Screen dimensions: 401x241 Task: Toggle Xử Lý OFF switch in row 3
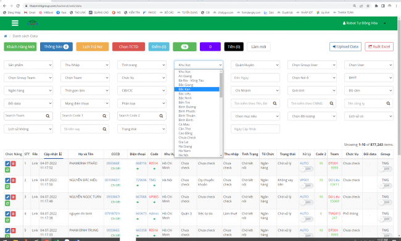(307, 203)
